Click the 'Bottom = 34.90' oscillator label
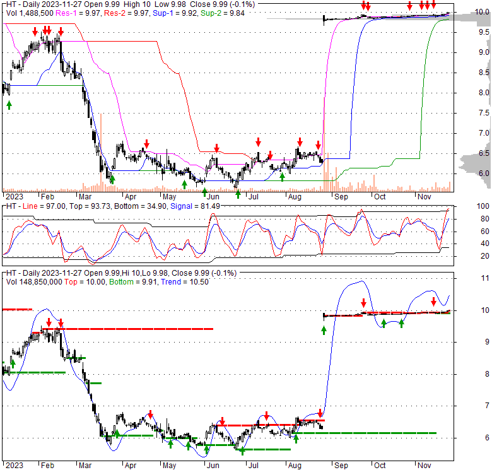Image resolution: width=492 pixels, height=470 pixels. (140, 206)
